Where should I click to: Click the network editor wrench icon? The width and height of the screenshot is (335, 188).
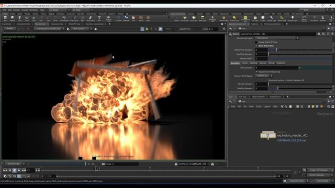tap(282, 107)
